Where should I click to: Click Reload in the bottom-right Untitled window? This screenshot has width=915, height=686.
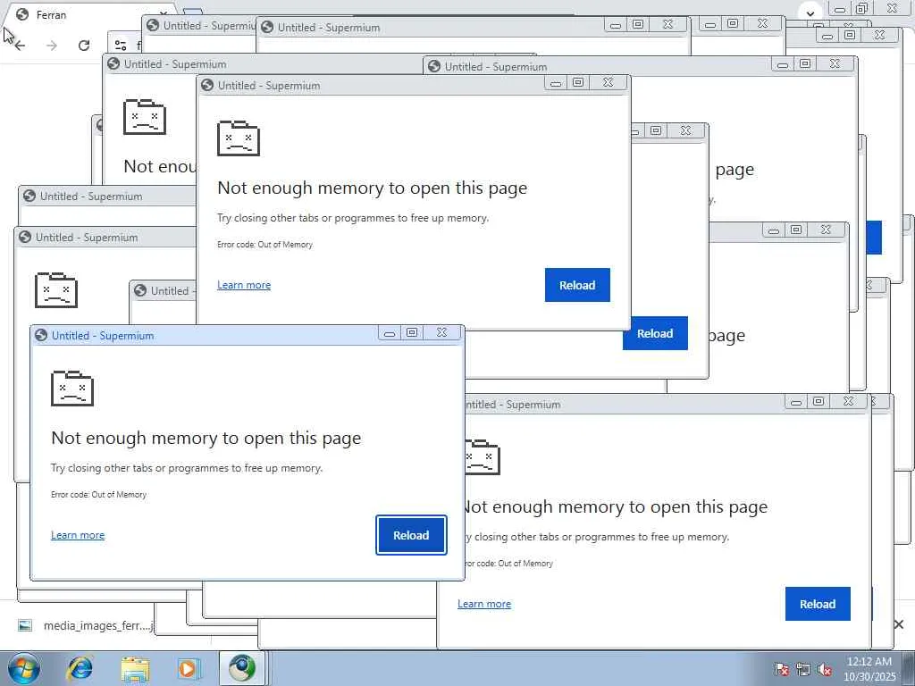click(x=818, y=604)
